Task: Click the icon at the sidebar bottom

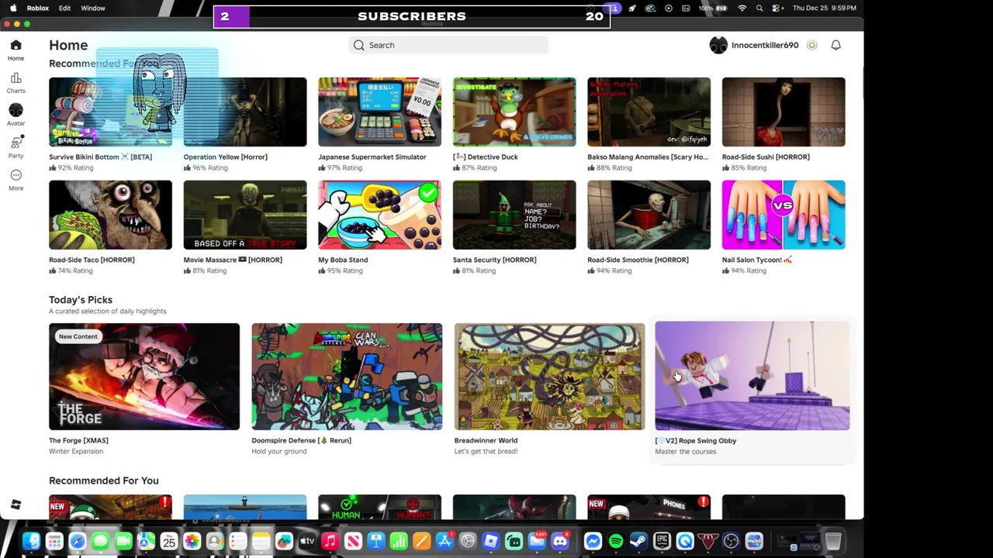Action: (16, 505)
